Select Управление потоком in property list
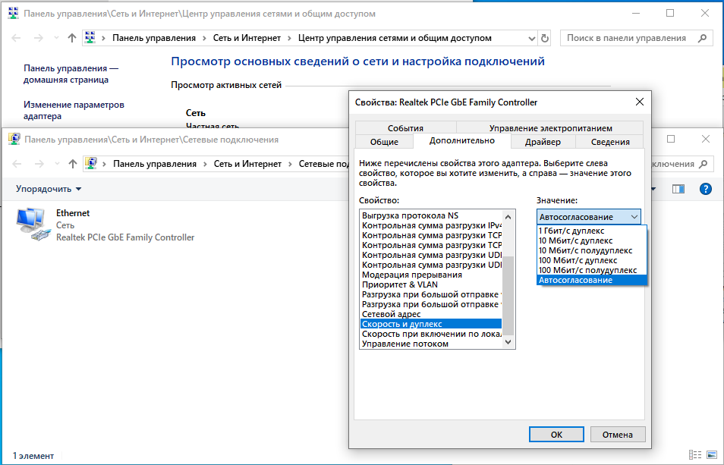 pyautogui.click(x=405, y=344)
